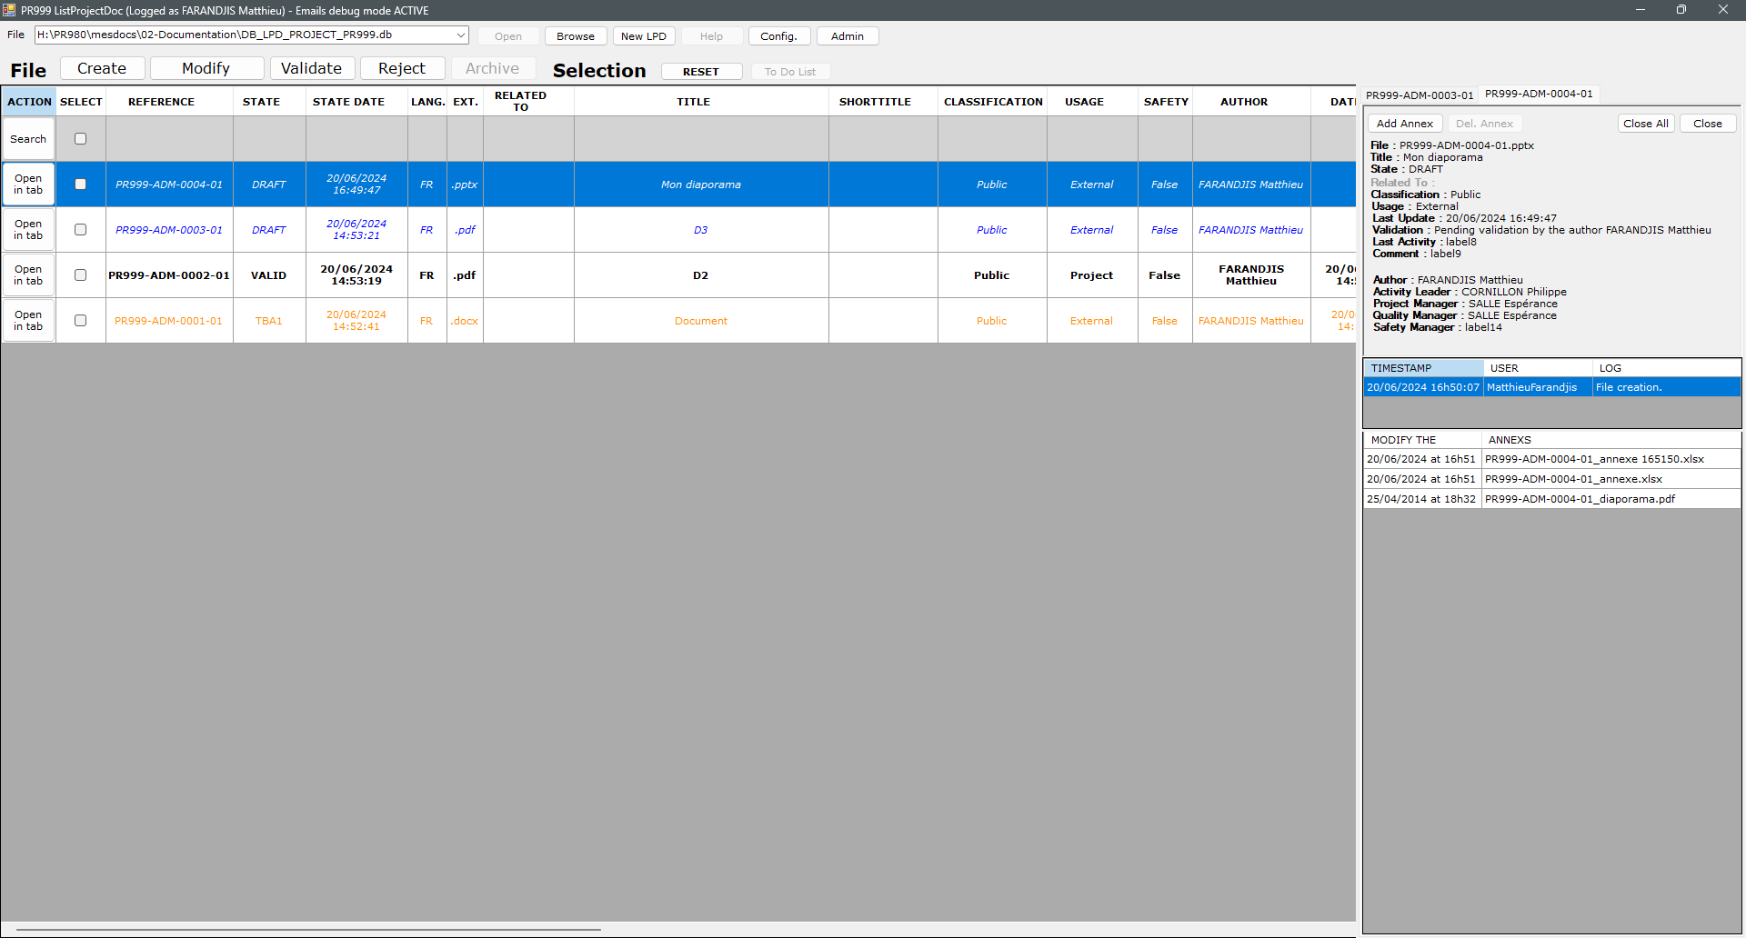1746x938 pixels.
Task: Sort by the STATE DATE column header
Action: pos(348,102)
